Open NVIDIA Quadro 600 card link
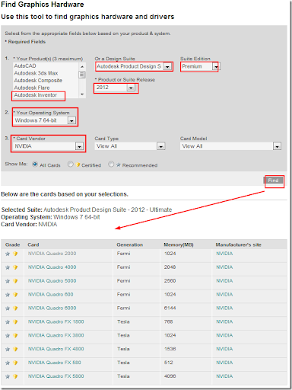 click(50, 295)
